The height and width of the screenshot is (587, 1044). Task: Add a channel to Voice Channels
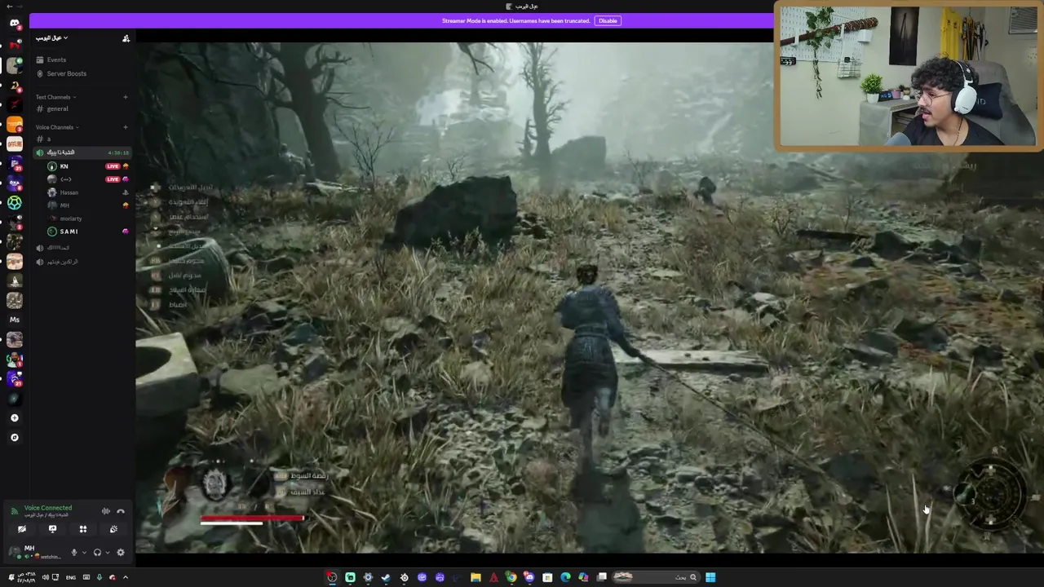(x=125, y=127)
